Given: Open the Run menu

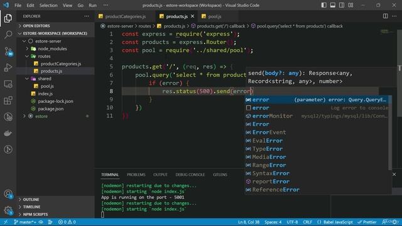Looking at the screenshot, I should click(92, 5).
